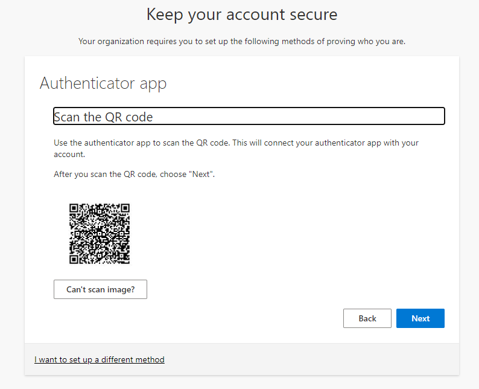Click the Keep your account secure title

242,14
